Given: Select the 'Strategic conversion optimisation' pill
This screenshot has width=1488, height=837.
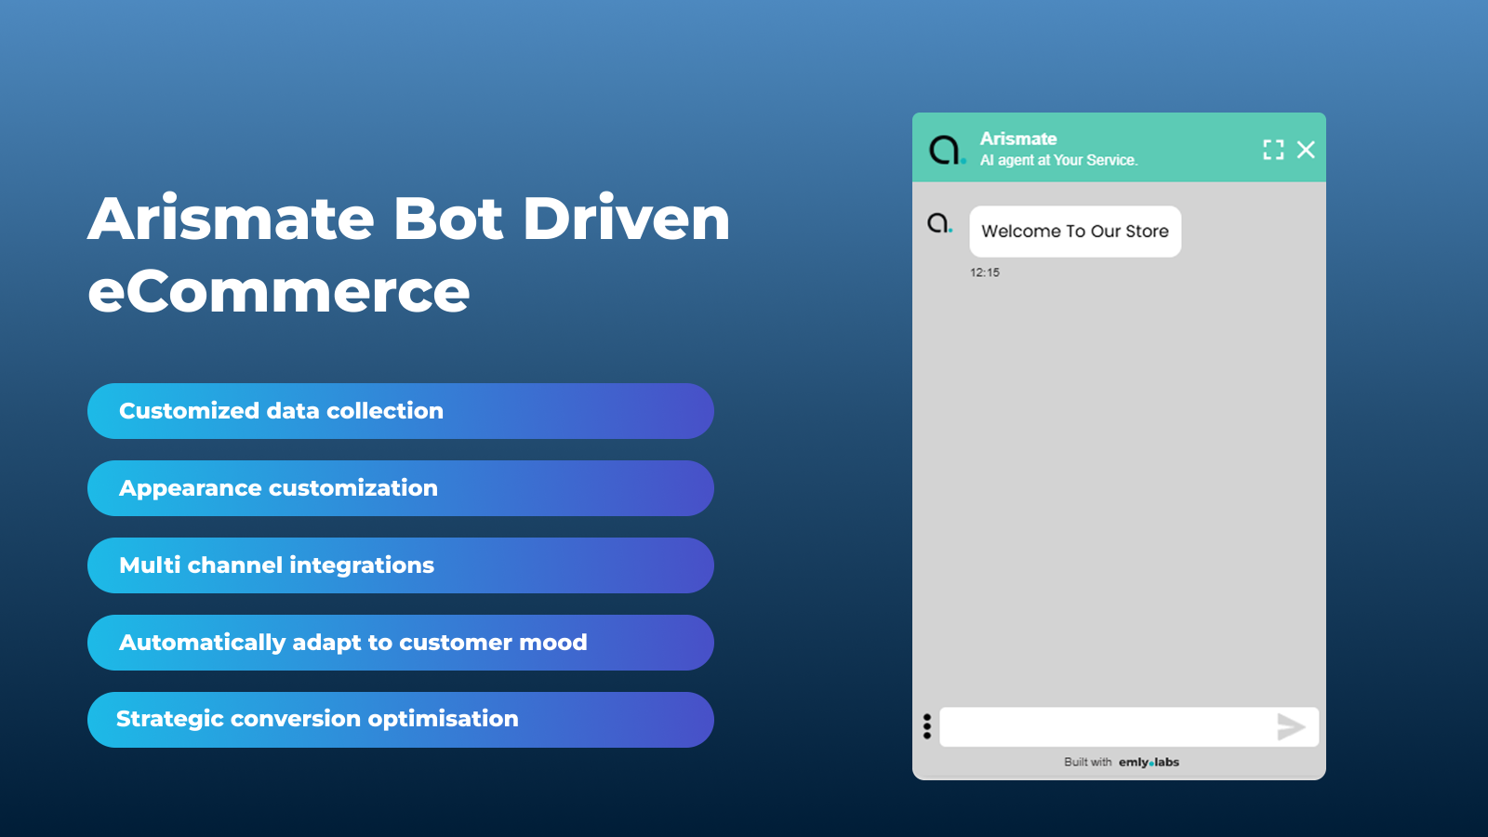Looking at the screenshot, I should coord(401,720).
